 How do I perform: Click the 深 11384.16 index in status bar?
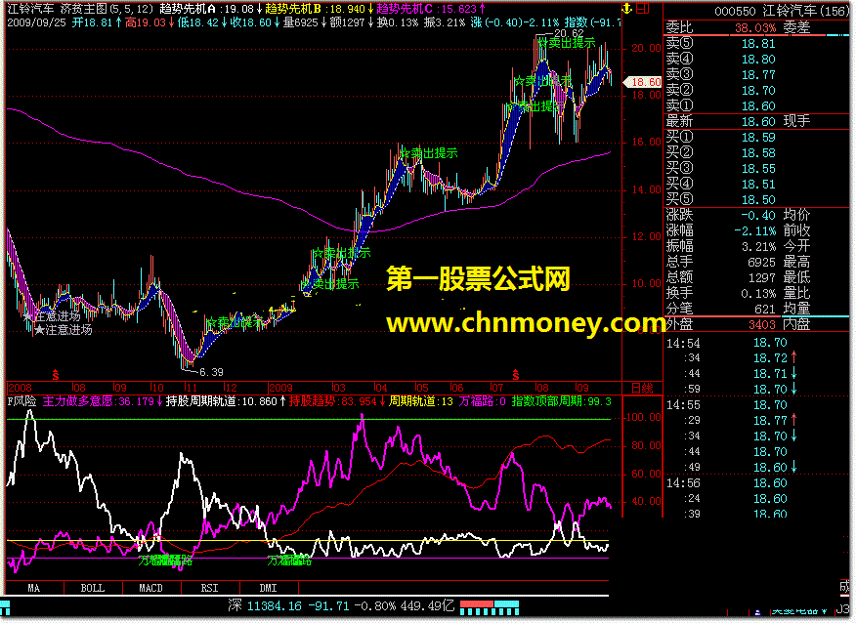pos(265,605)
